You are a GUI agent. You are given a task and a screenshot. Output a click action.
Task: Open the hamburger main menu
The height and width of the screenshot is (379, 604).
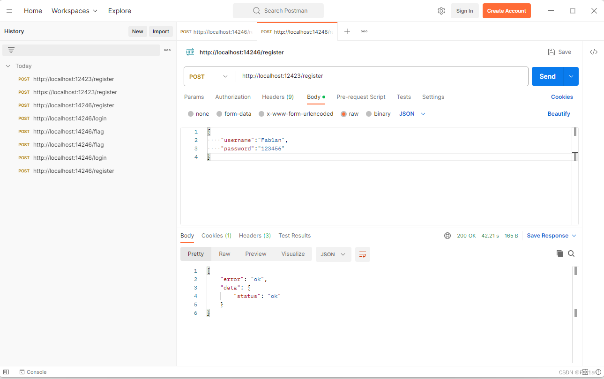(9, 11)
